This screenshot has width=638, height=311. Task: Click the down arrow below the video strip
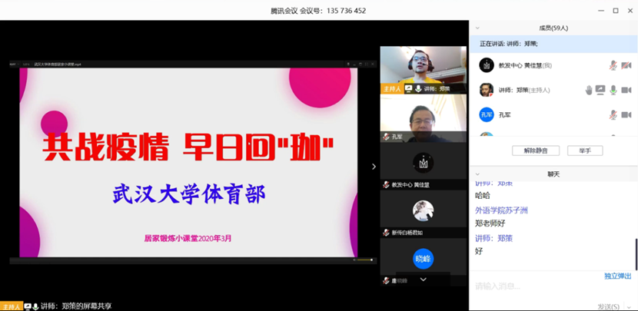(x=424, y=280)
